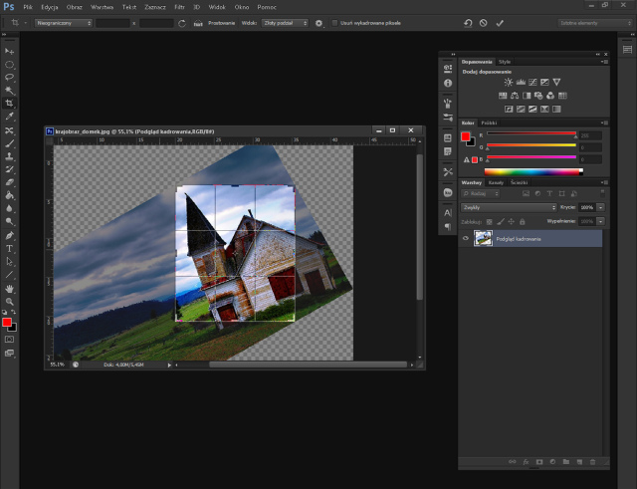Add Curves adjustment icon
637x489 pixels.
532,82
